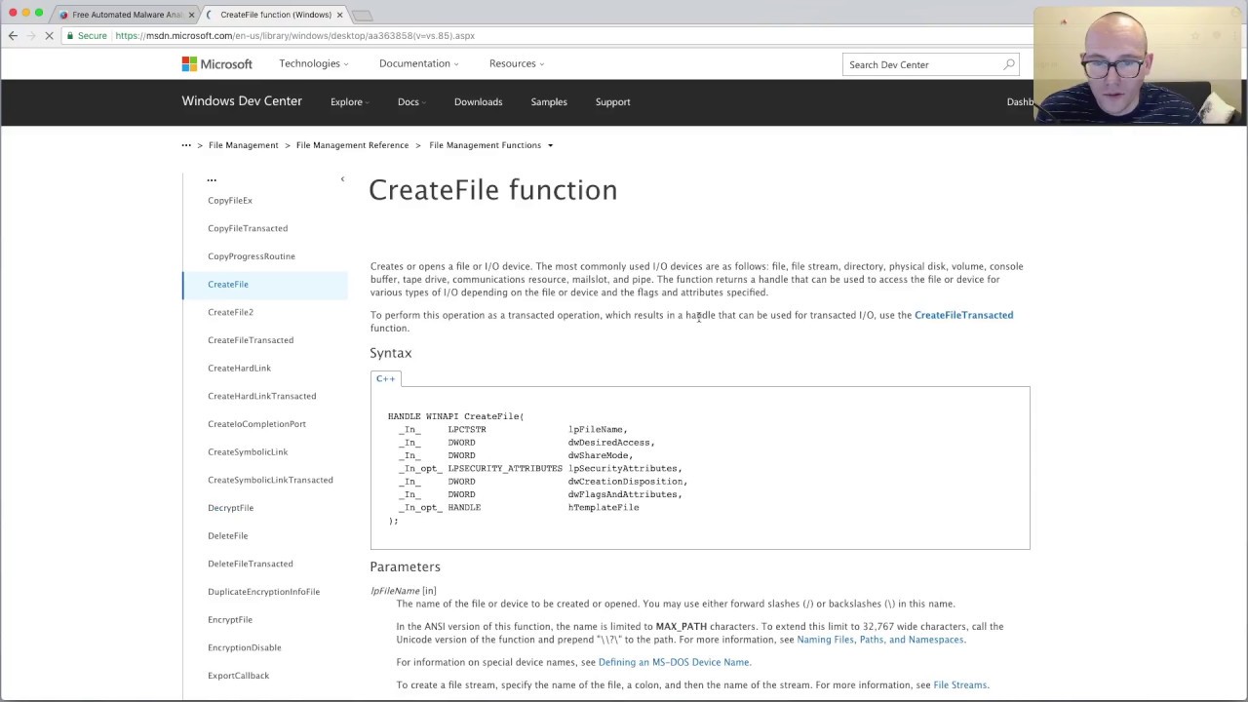Go to Downloads section
The image size is (1248, 702).
click(x=478, y=102)
